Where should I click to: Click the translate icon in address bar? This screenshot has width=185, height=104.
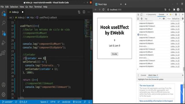165,10
